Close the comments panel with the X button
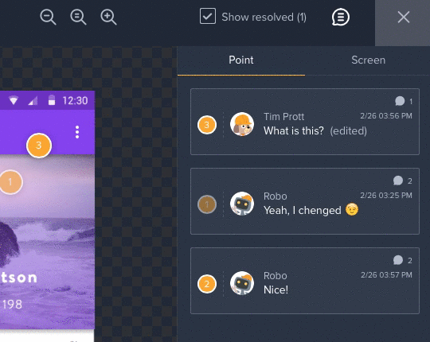This screenshot has height=342, width=430. (x=404, y=17)
